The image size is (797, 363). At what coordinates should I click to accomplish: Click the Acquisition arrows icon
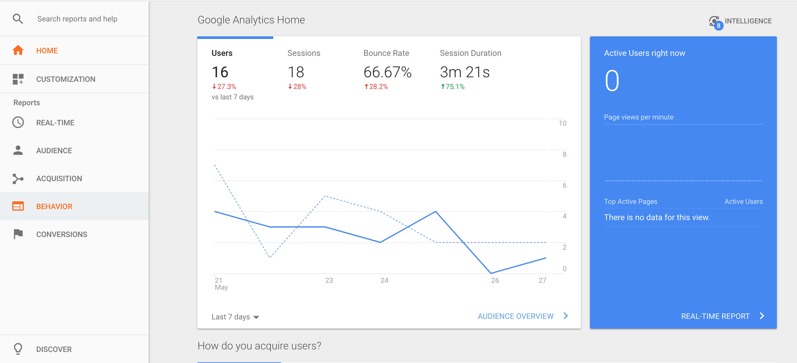coord(18,179)
